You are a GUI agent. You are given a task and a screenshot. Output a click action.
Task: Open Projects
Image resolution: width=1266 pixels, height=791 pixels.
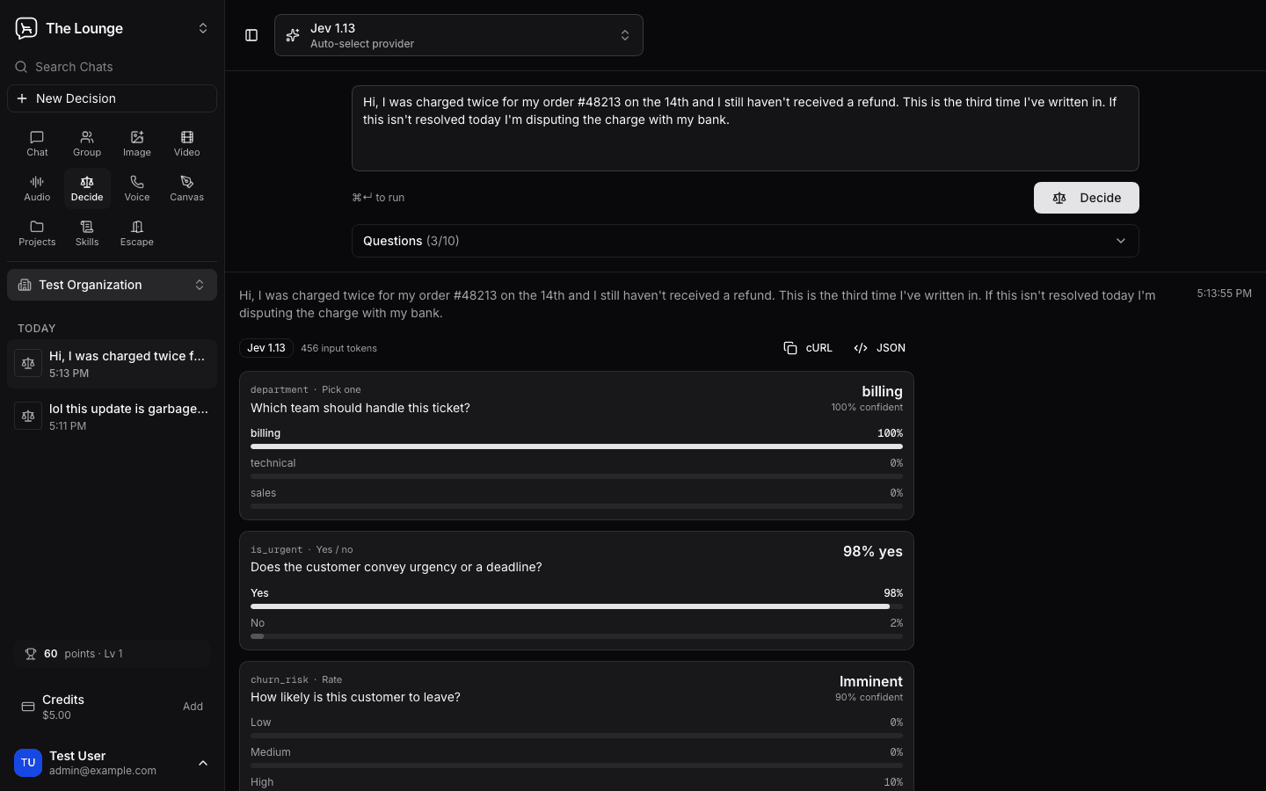[x=37, y=233]
